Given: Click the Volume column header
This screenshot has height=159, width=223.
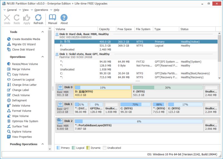Looking at the screenshot, I should pos(76,29).
